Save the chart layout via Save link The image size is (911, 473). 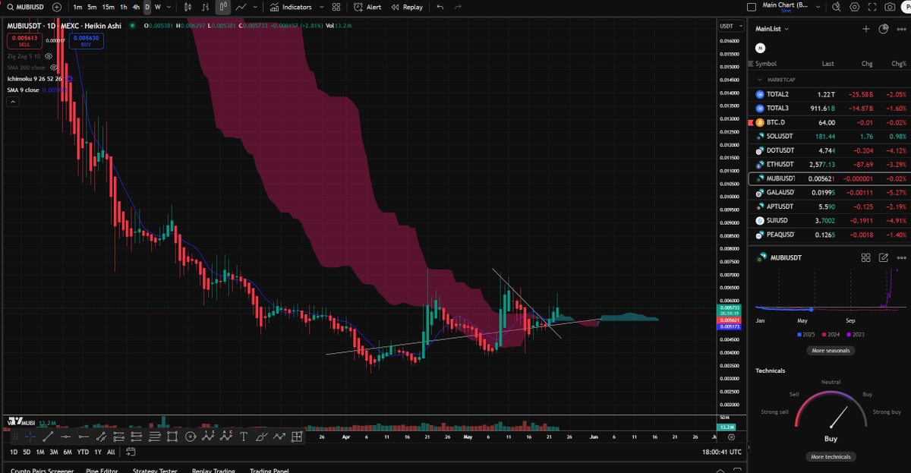tap(786, 11)
